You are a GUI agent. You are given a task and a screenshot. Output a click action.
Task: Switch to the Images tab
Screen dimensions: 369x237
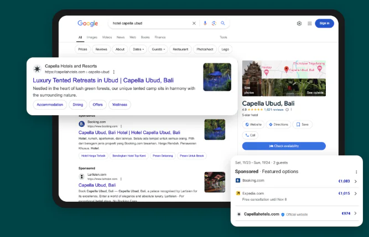tap(92, 37)
